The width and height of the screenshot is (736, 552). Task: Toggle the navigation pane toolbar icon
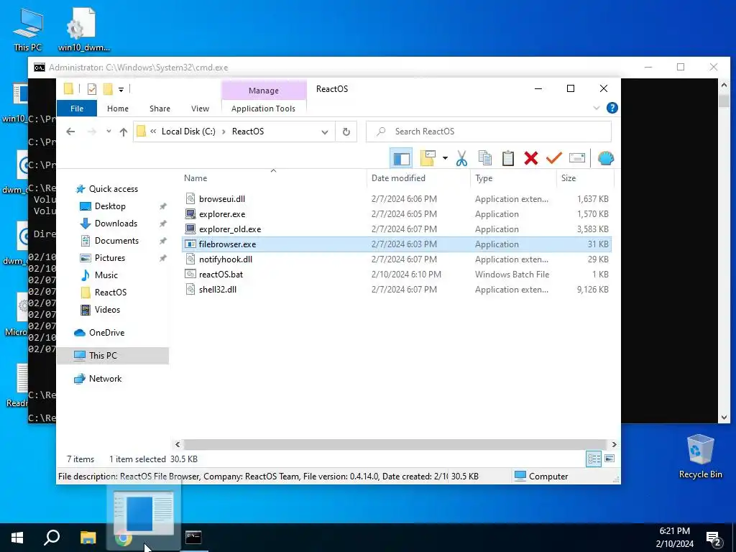pos(401,158)
